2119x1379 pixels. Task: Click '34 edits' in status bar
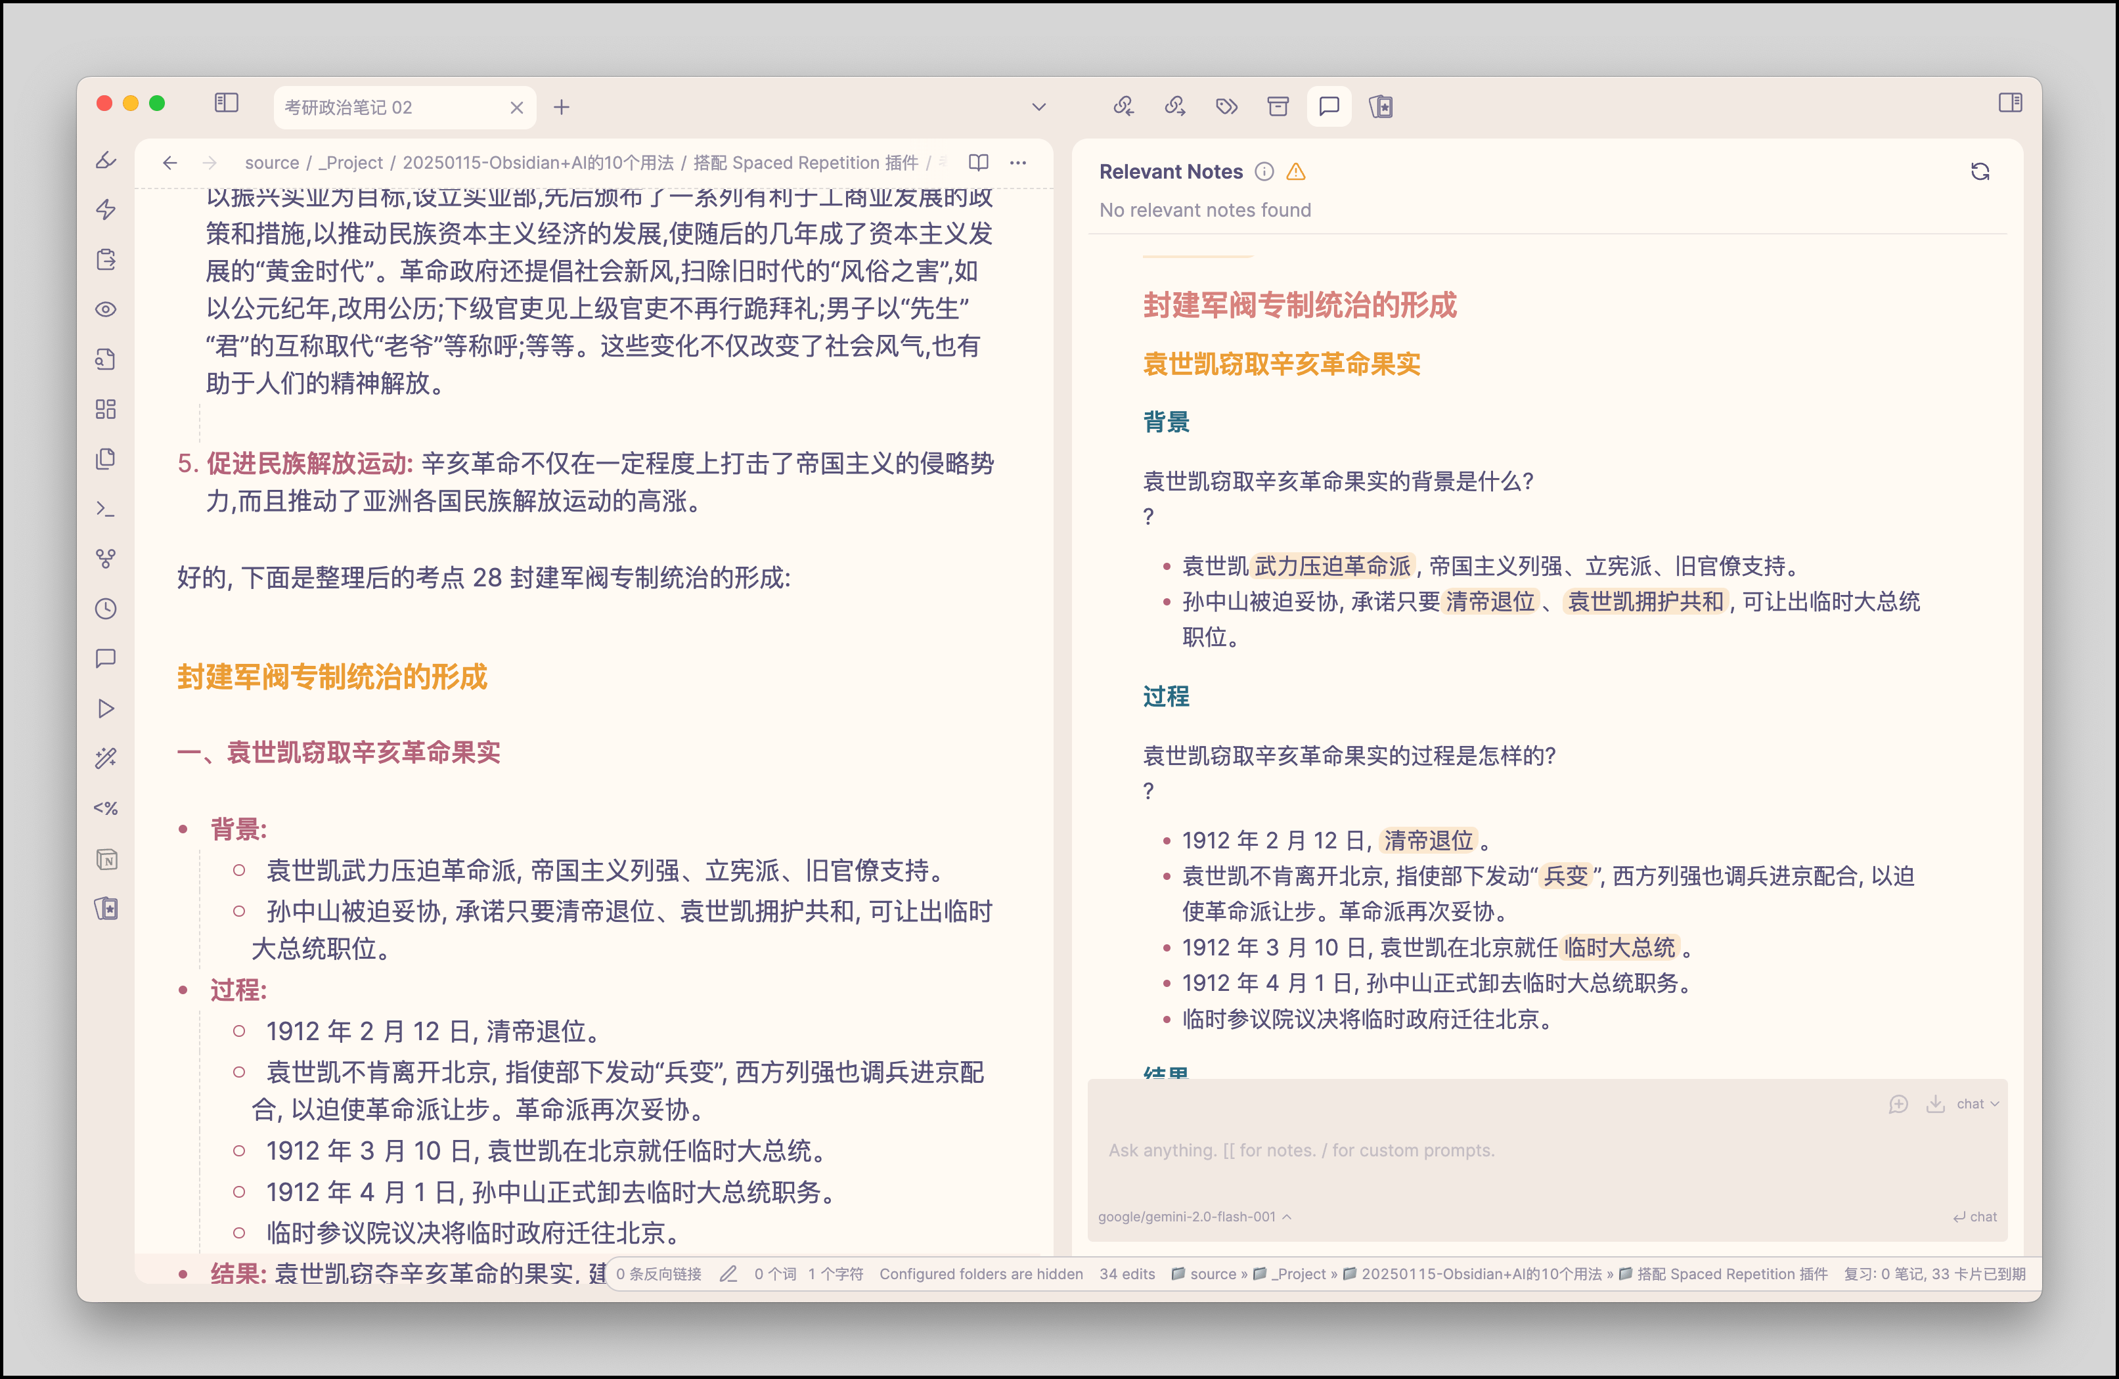click(x=1127, y=1274)
